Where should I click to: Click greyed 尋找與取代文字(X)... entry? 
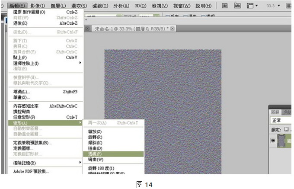click(45, 83)
